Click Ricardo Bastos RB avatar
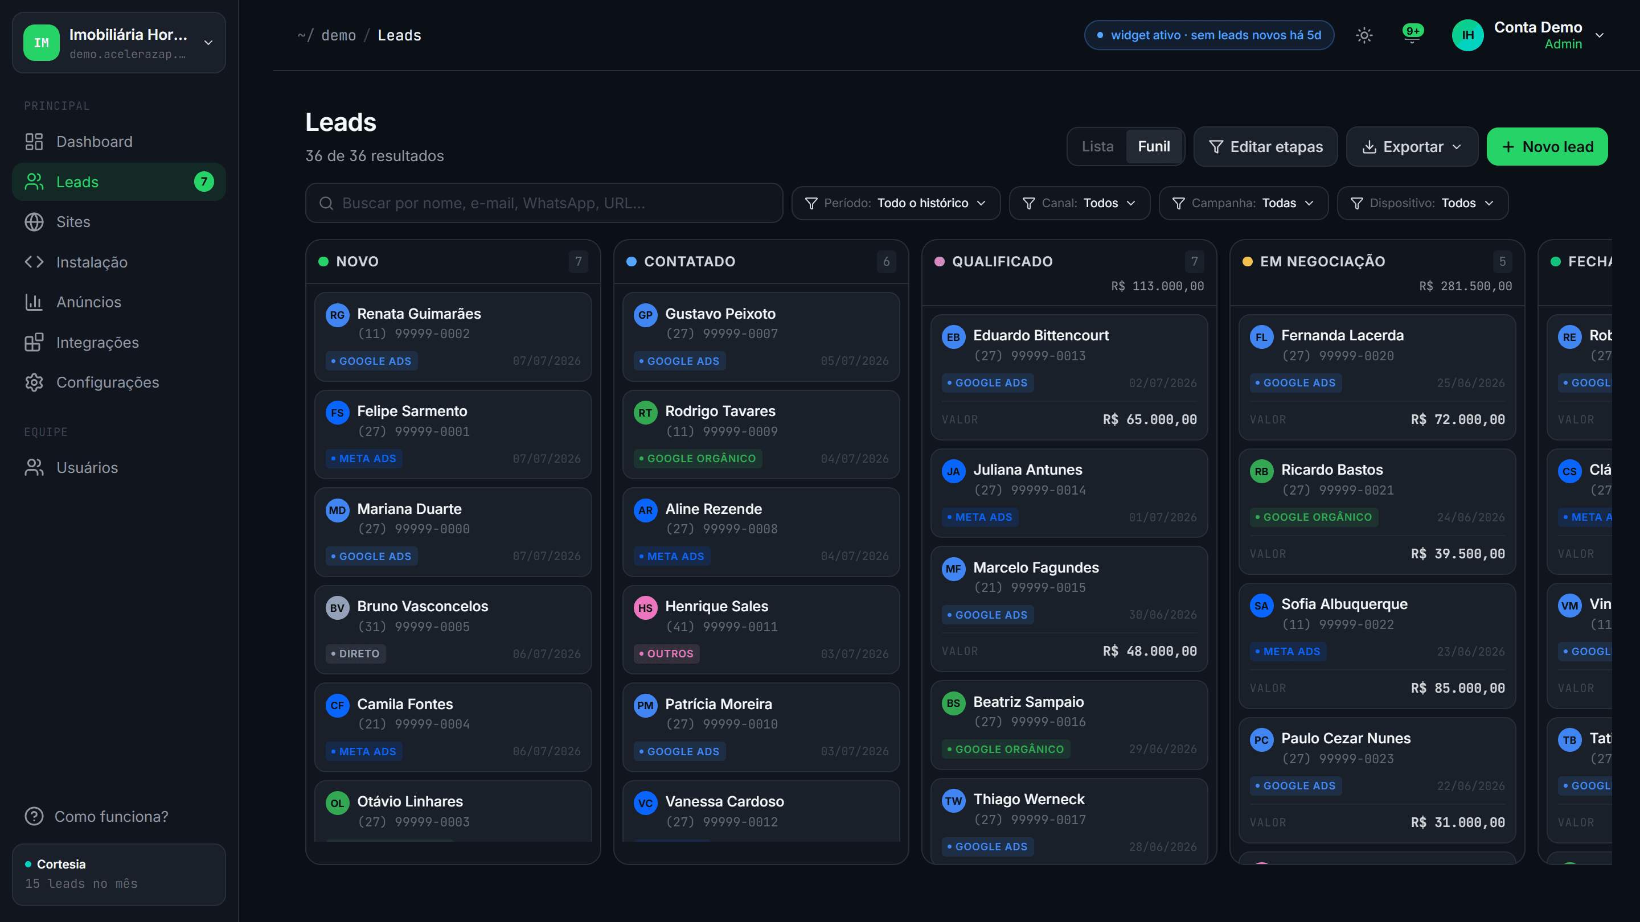Screen dimensions: 1640x922 (x=1261, y=471)
